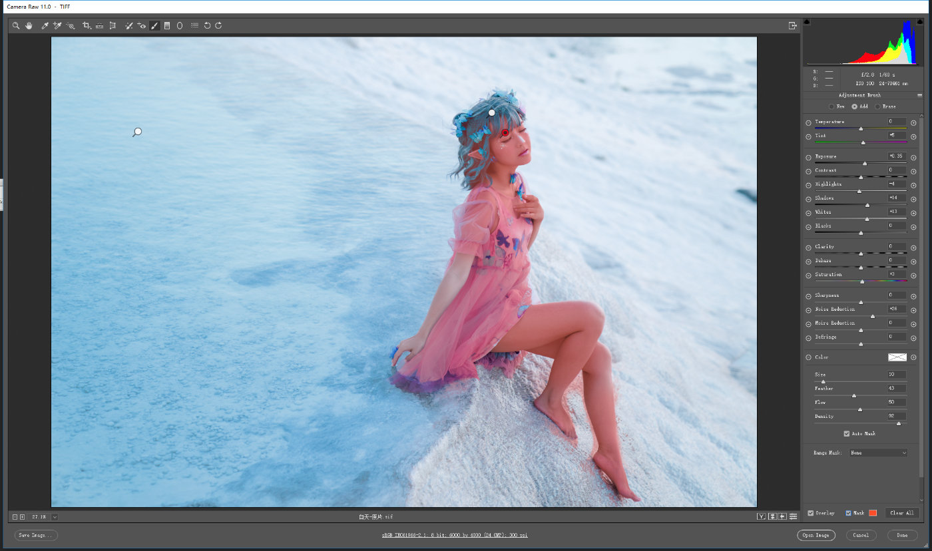Open the workflow options link below image

(456, 535)
